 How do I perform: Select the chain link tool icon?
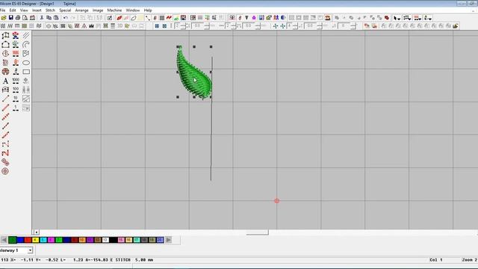tap(5, 162)
